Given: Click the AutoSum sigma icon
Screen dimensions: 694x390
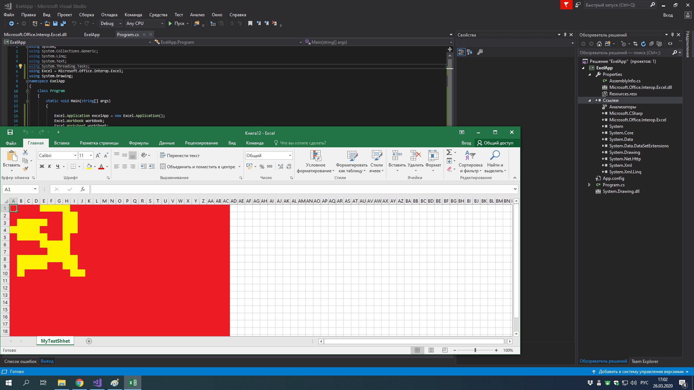Looking at the screenshot, I should click(449, 152).
